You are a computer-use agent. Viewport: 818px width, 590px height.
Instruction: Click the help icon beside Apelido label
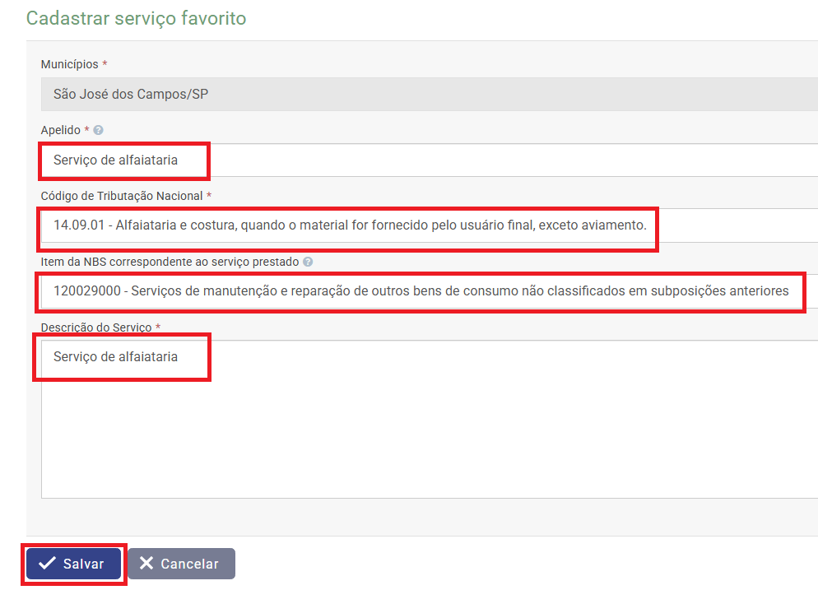[99, 130]
